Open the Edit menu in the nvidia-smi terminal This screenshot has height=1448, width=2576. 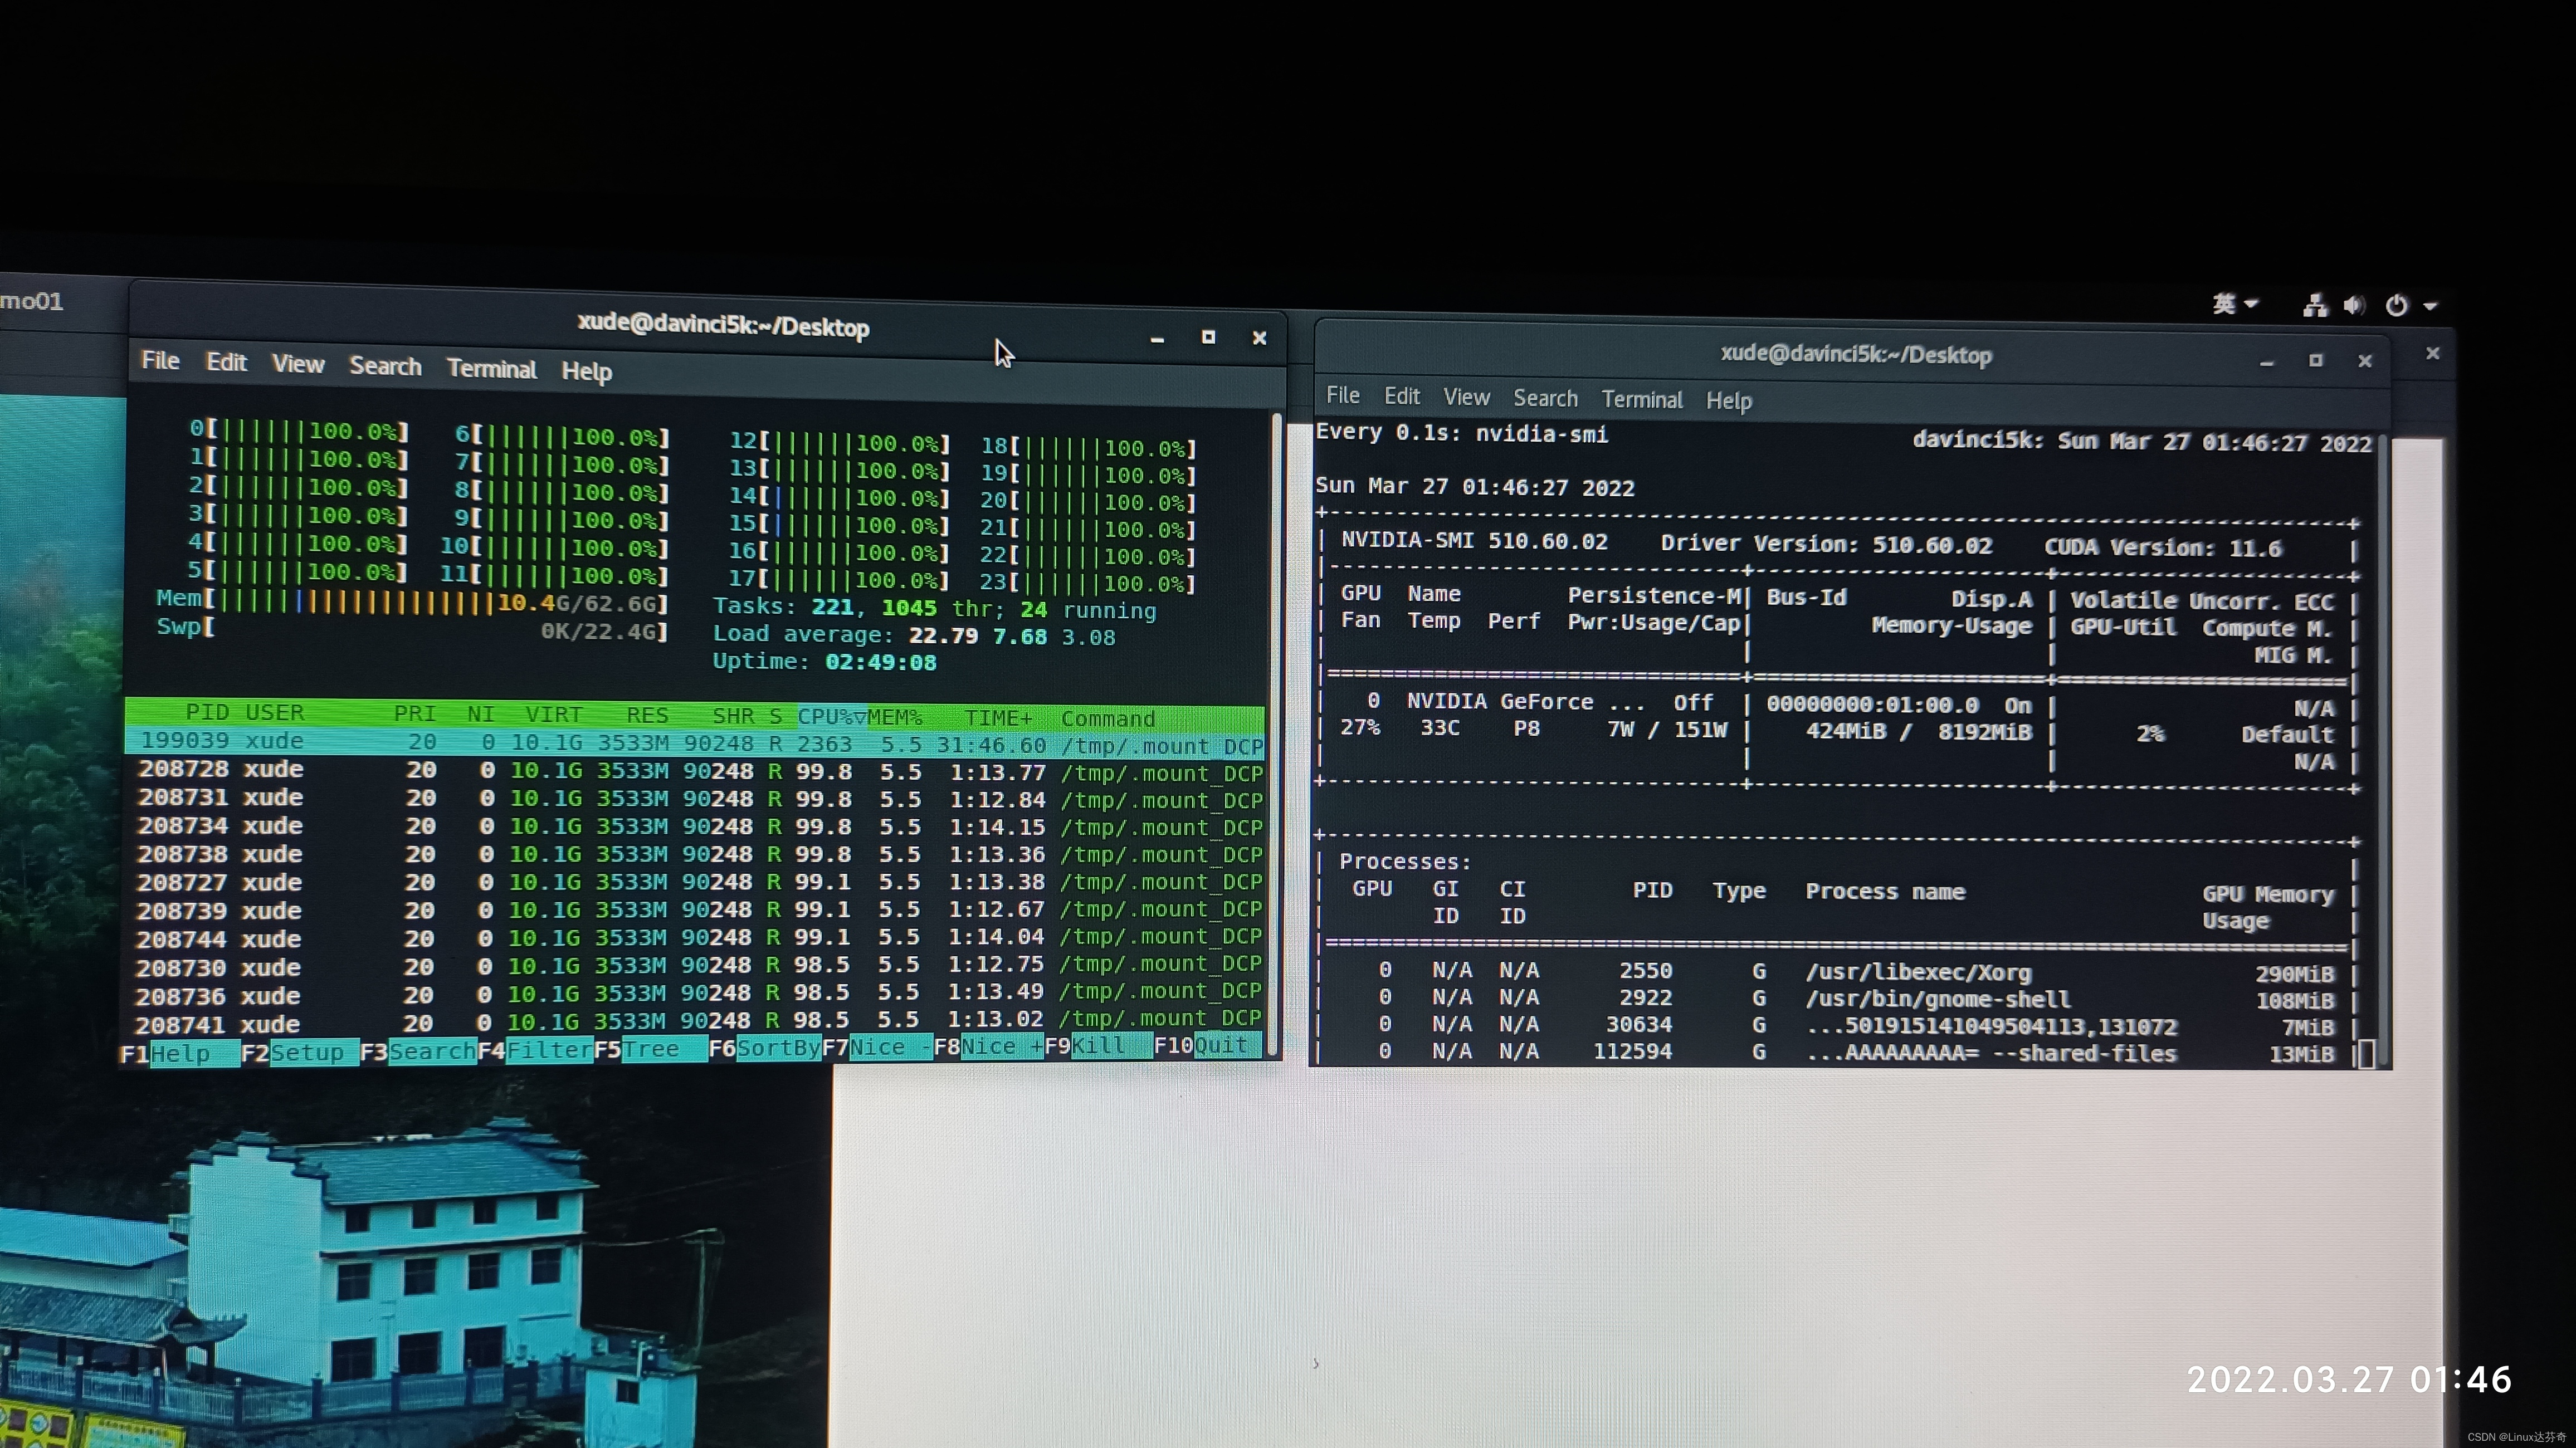point(1402,396)
